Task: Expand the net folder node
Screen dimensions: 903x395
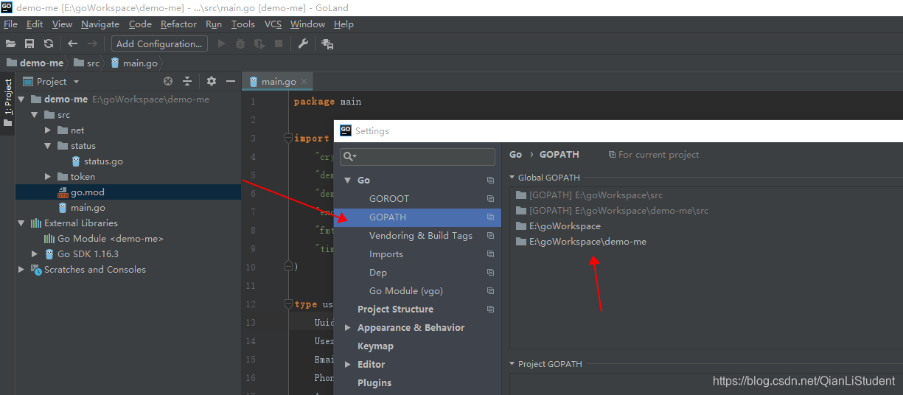Action: (47, 130)
